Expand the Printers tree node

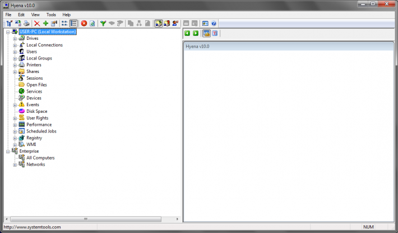[15, 65]
